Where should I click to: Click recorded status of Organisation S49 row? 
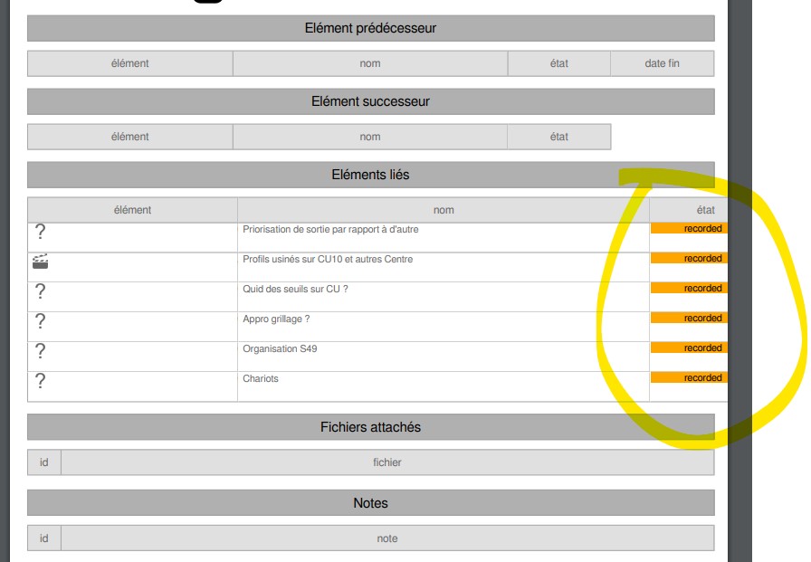(689, 348)
